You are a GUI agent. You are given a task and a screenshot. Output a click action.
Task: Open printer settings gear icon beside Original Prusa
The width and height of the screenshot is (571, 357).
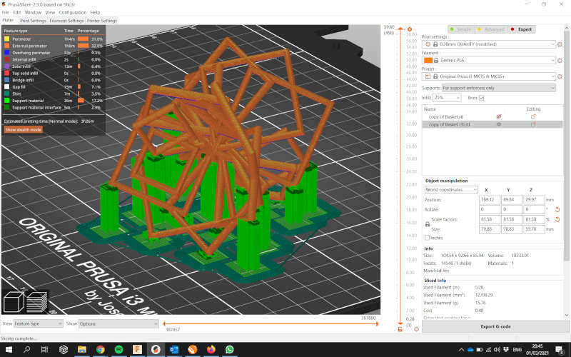[x=560, y=76]
